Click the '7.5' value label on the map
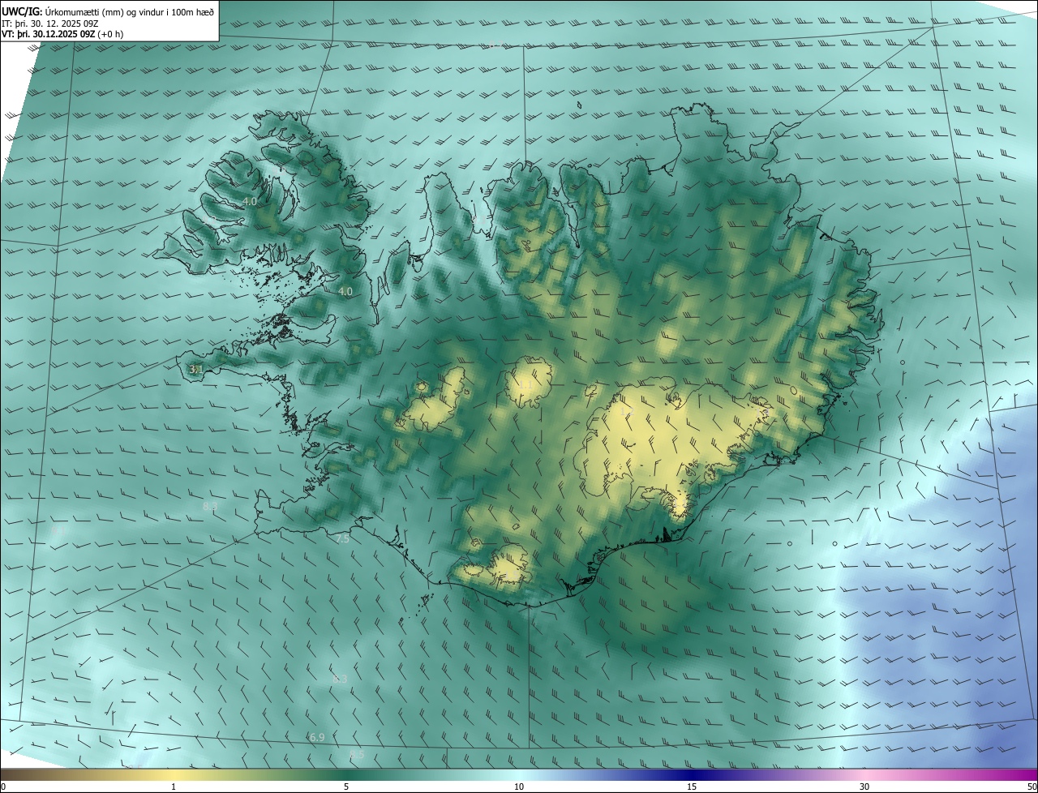Screen dimensions: 1038x793 pos(342,538)
